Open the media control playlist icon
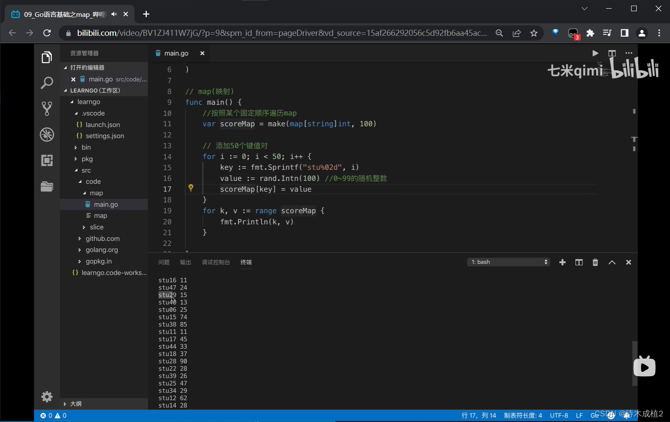The image size is (670, 422). pyautogui.click(x=607, y=33)
